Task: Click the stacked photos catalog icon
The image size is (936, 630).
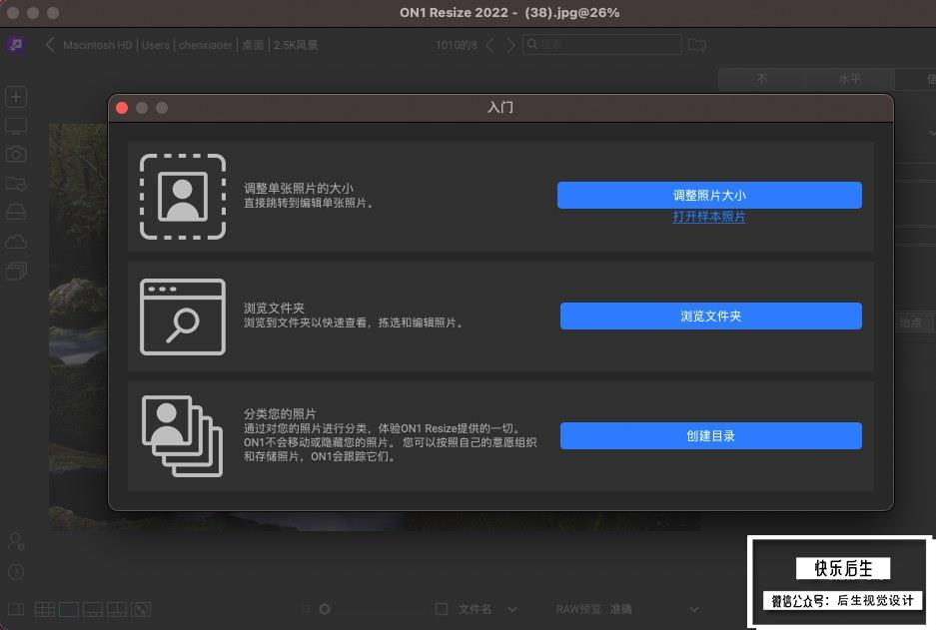Action: click(183, 436)
